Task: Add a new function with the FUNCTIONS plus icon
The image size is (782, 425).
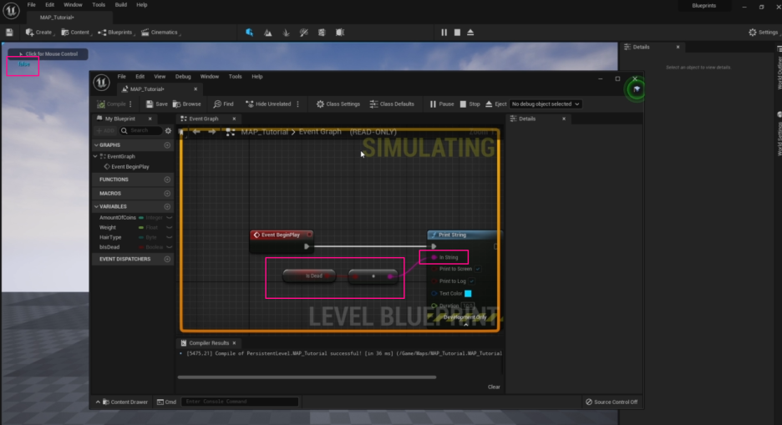Action: click(167, 180)
